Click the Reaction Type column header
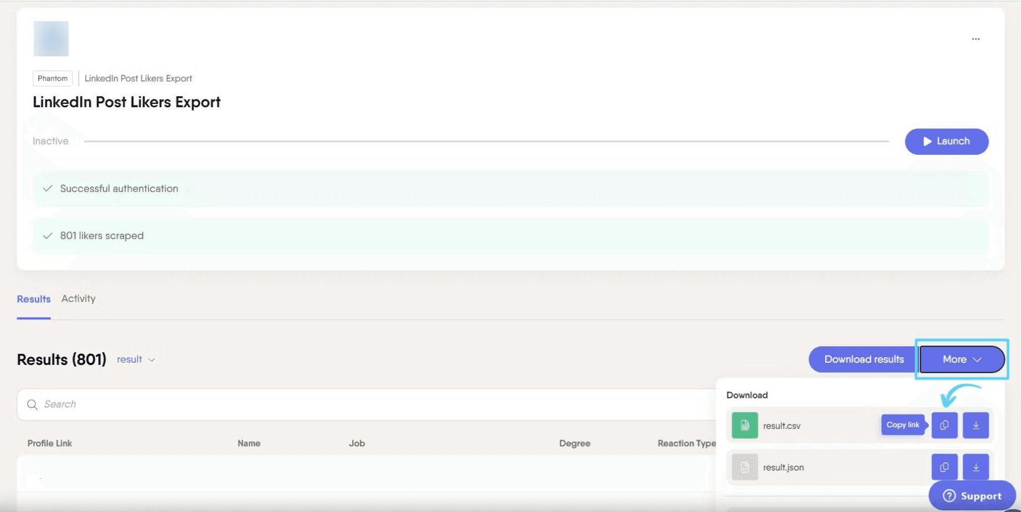Viewport: 1021px width, 512px height. click(x=686, y=443)
